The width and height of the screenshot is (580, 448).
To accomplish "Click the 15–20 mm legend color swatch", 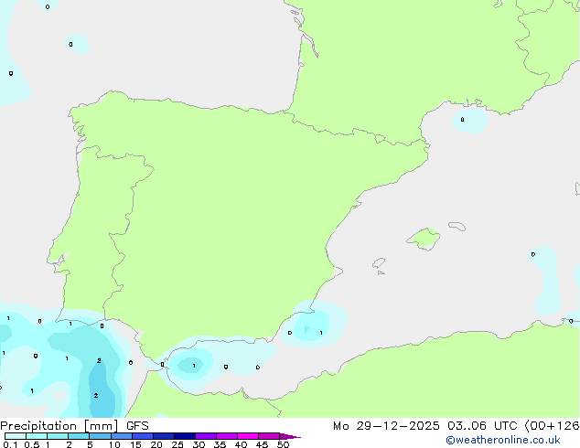I will 143,436.
